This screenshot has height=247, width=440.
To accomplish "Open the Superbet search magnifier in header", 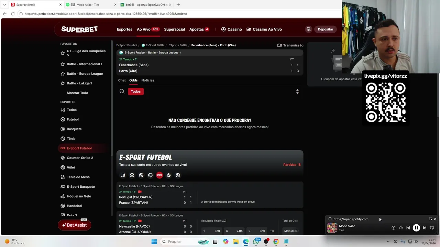I will 308,30.
